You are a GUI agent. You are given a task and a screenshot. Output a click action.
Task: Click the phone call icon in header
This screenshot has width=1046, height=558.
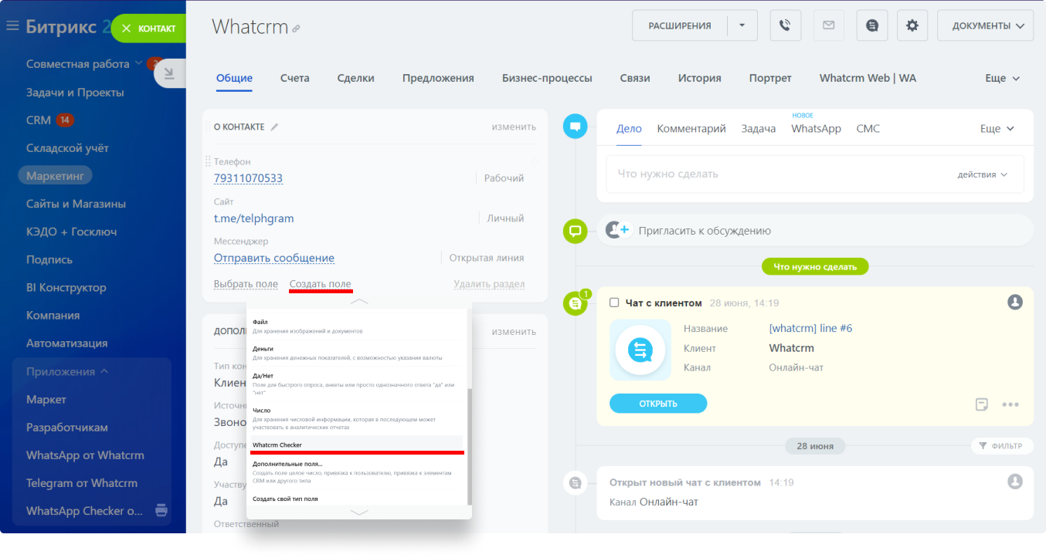pyautogui.click(x=785, y=25)
